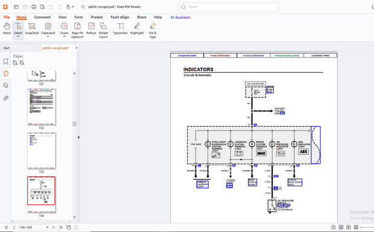The image size is (374, 232).
Task: Toggle the Pages panel icon
Action: click(x=5, y=74)
